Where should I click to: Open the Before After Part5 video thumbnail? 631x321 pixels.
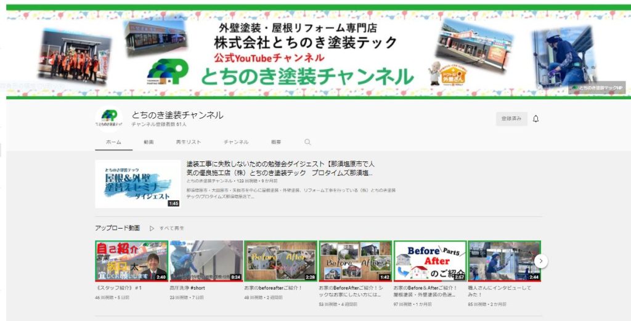[429, 261]
